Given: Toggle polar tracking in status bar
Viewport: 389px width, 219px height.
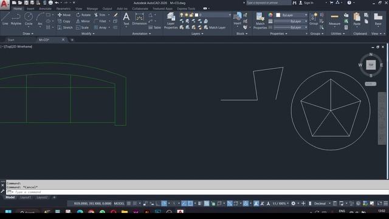Looking at the screenshot, I should coord(164,203).
